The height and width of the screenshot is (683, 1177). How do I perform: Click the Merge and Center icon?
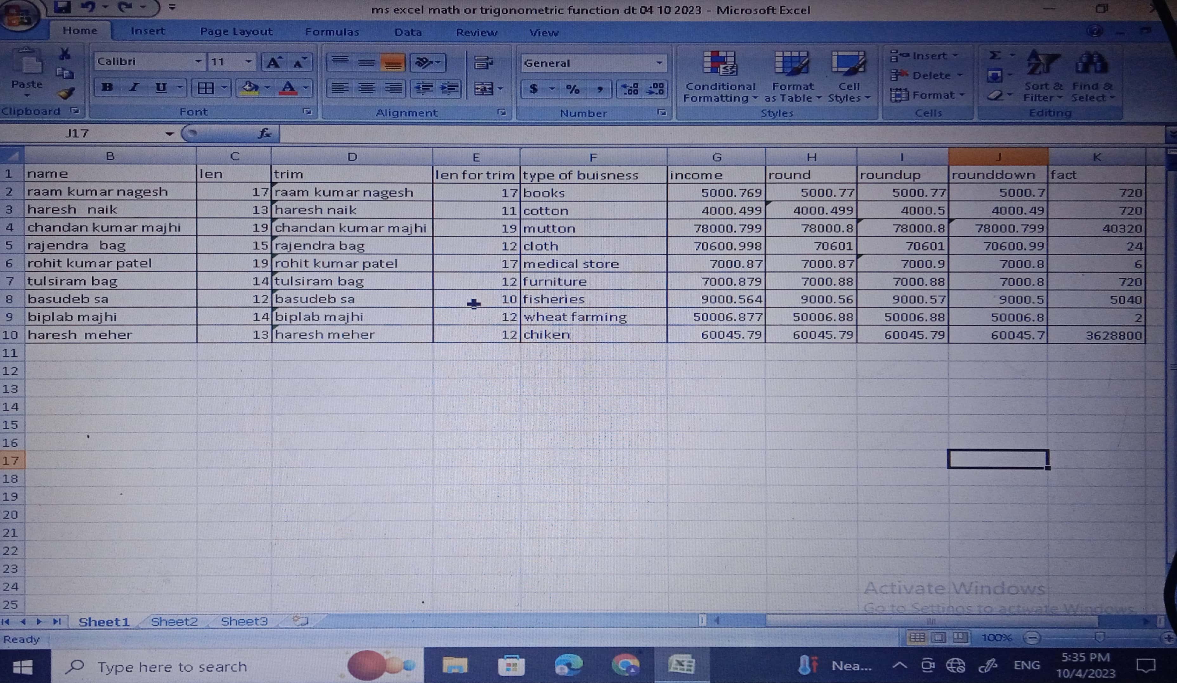click(484, 88)
